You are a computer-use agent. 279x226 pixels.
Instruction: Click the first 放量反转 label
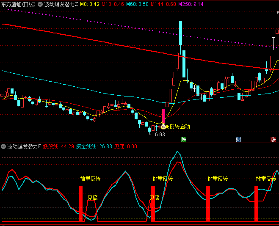point(90,179)
